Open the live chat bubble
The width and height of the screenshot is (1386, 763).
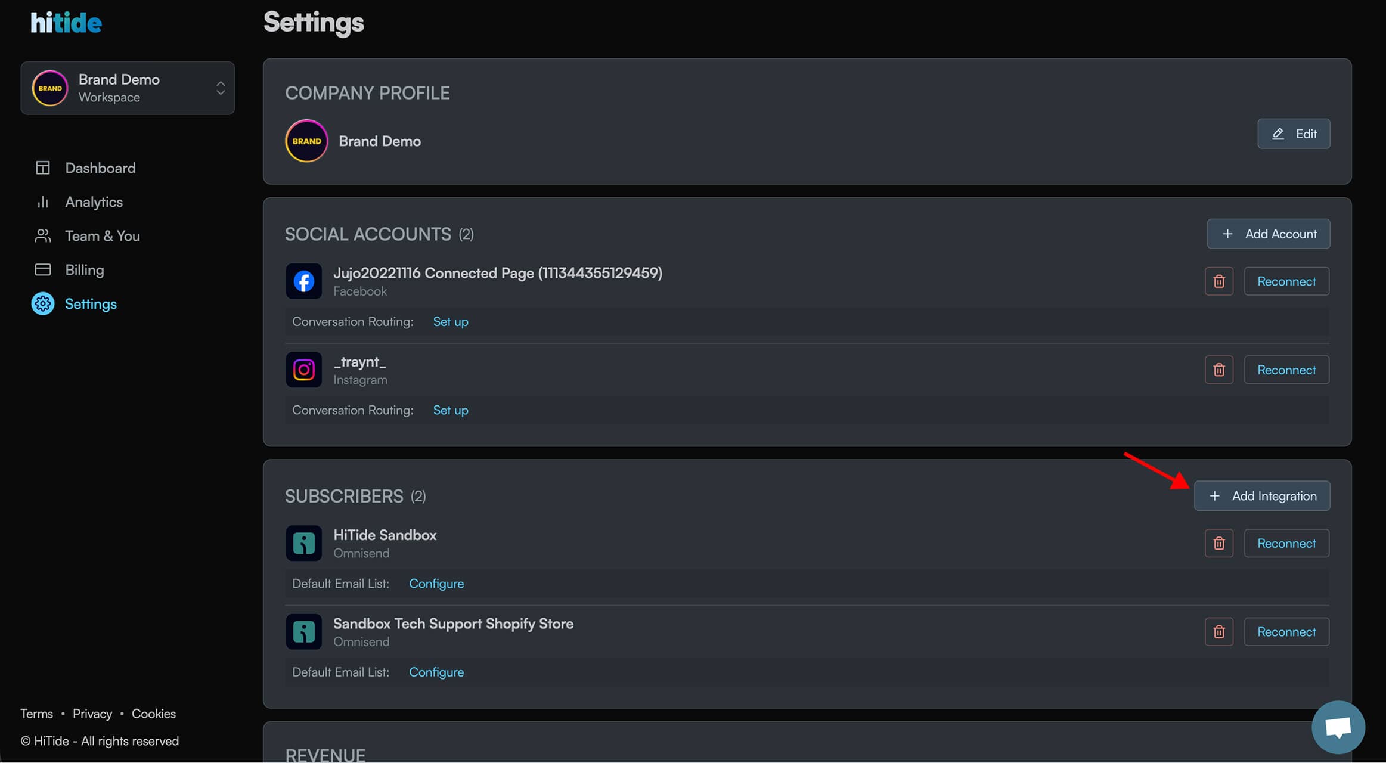(x=1338, y=727)
